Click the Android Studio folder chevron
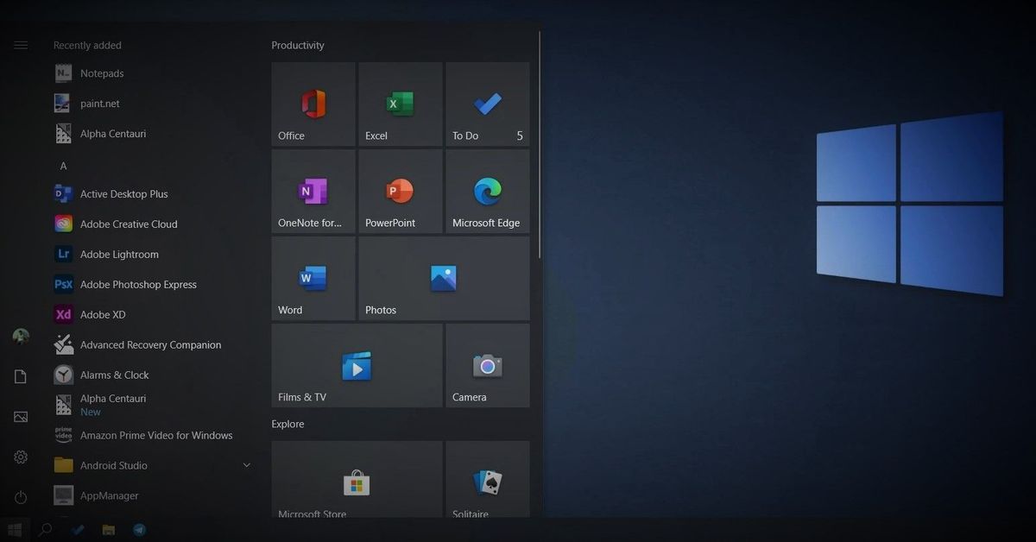Image resolution: width=1036 pixels, height=542 pixels. 246,465
